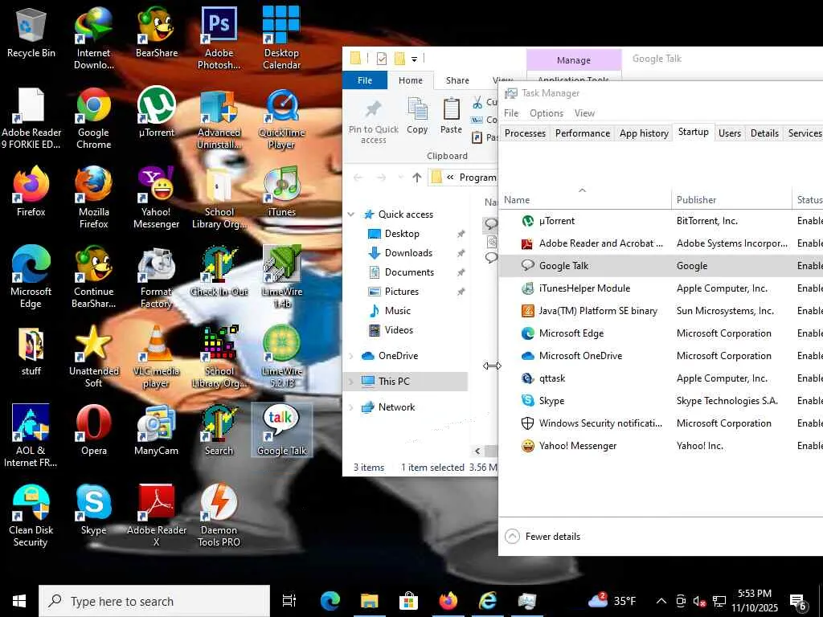The height and width of the screenshot is (617, 823).
Task: Select the Skype desktop shortcut
Action: coord(93,510)
